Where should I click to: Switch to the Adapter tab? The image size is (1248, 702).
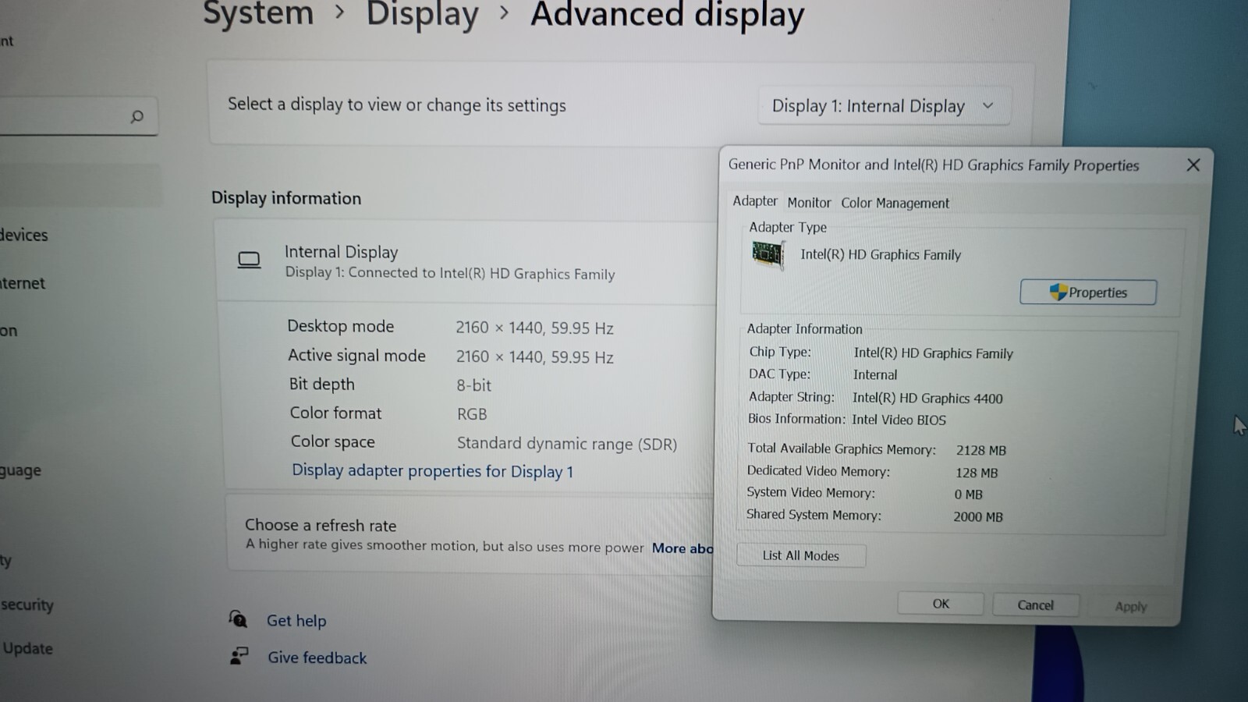(x=755, y=201)
